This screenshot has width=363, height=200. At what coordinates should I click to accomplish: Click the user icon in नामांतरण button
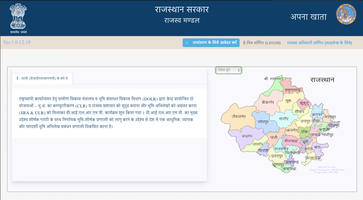[187, 43]
